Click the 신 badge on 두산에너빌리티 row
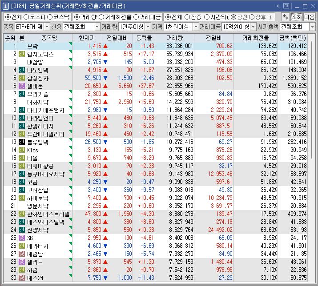The width and height of the screenshot is (318, 286). (22, 134)
